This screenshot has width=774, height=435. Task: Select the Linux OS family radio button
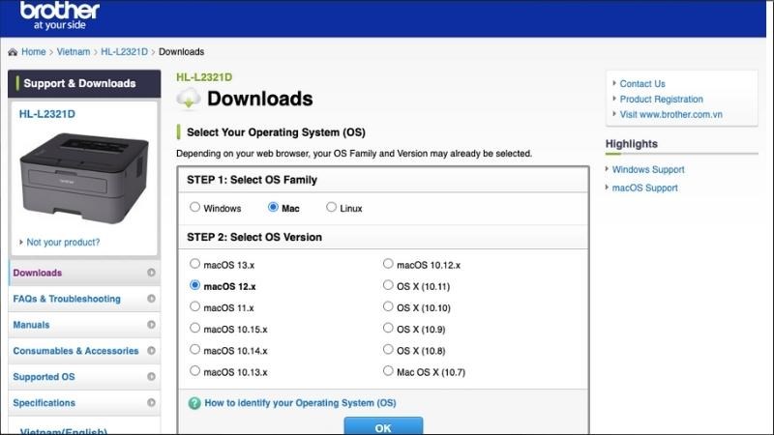pyautogui.click(x=331, y=207)
